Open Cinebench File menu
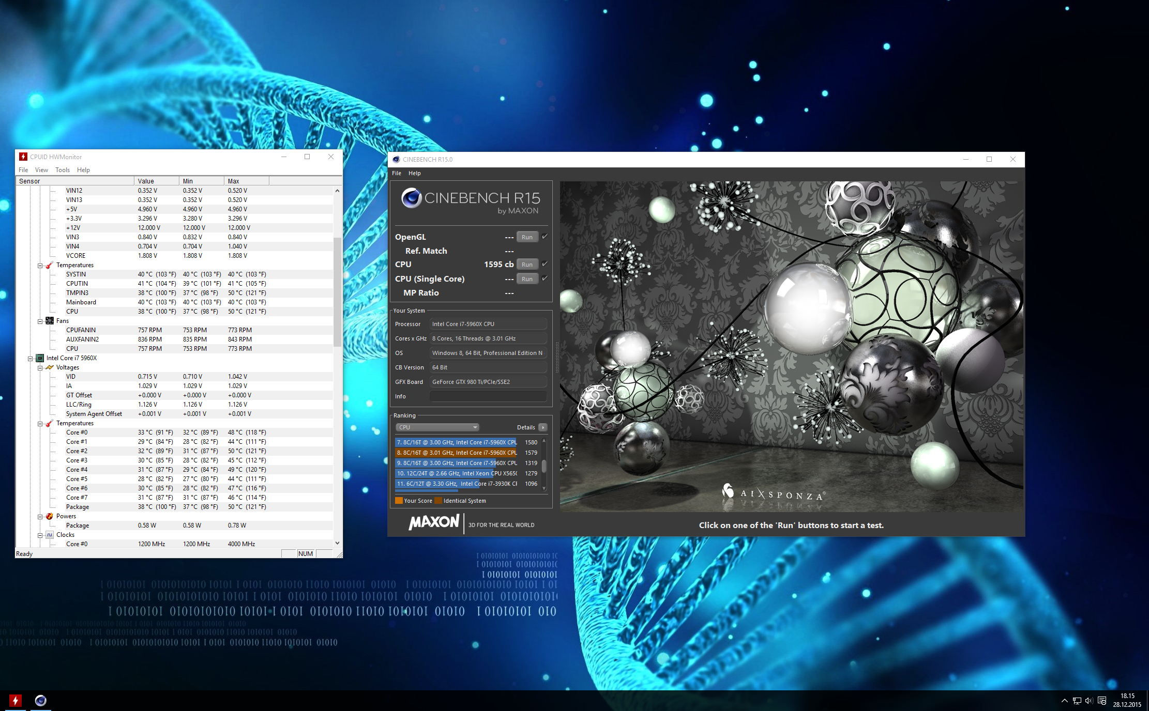Viewport: 1149px width, 711px height. coord(397,173)
